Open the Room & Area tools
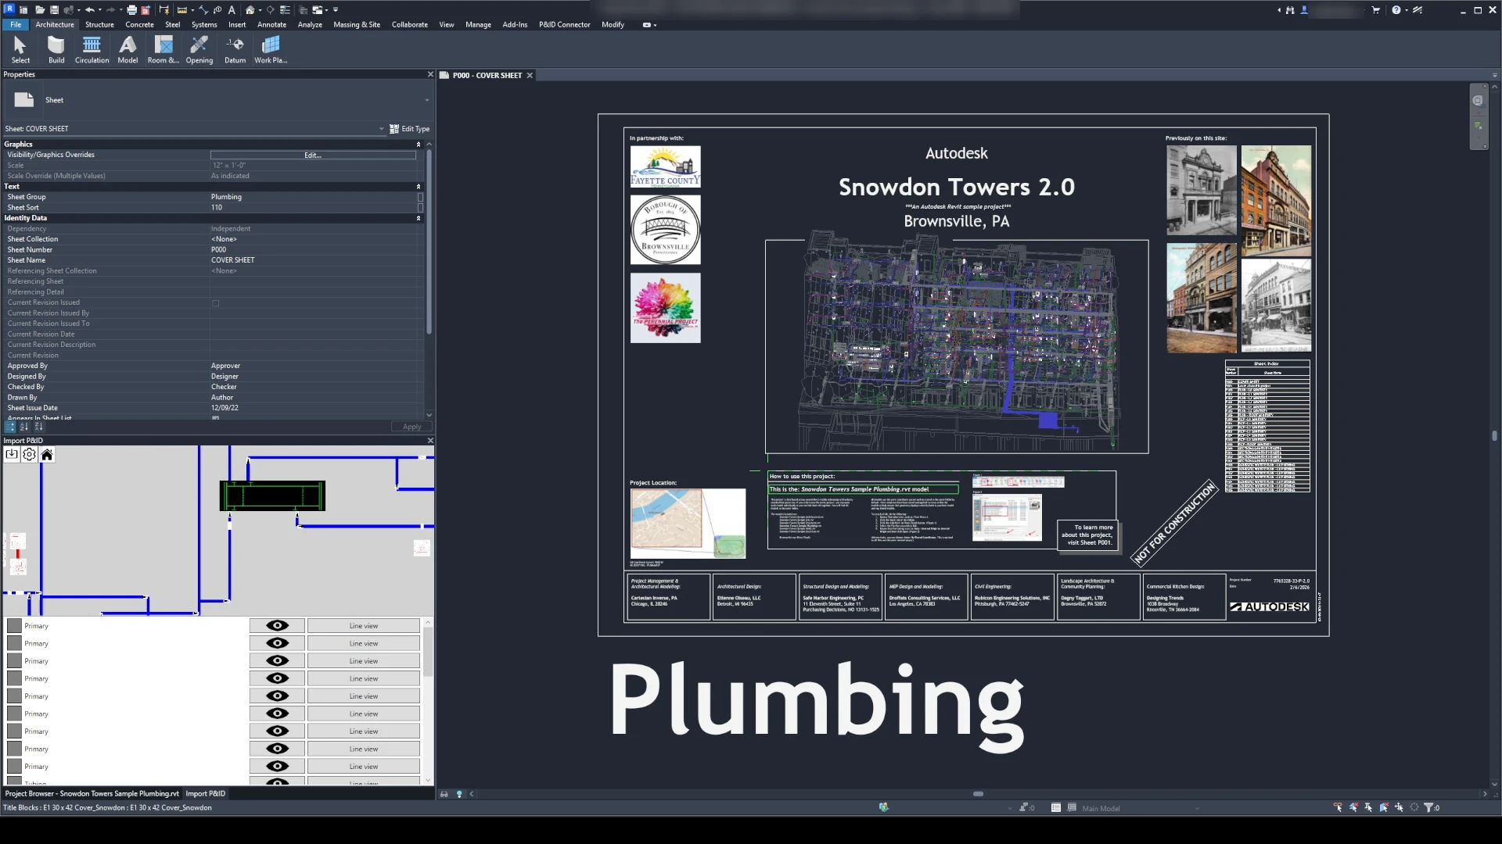Image resolution: width=1502 pixels, height=844 pixels. point(163,49)
